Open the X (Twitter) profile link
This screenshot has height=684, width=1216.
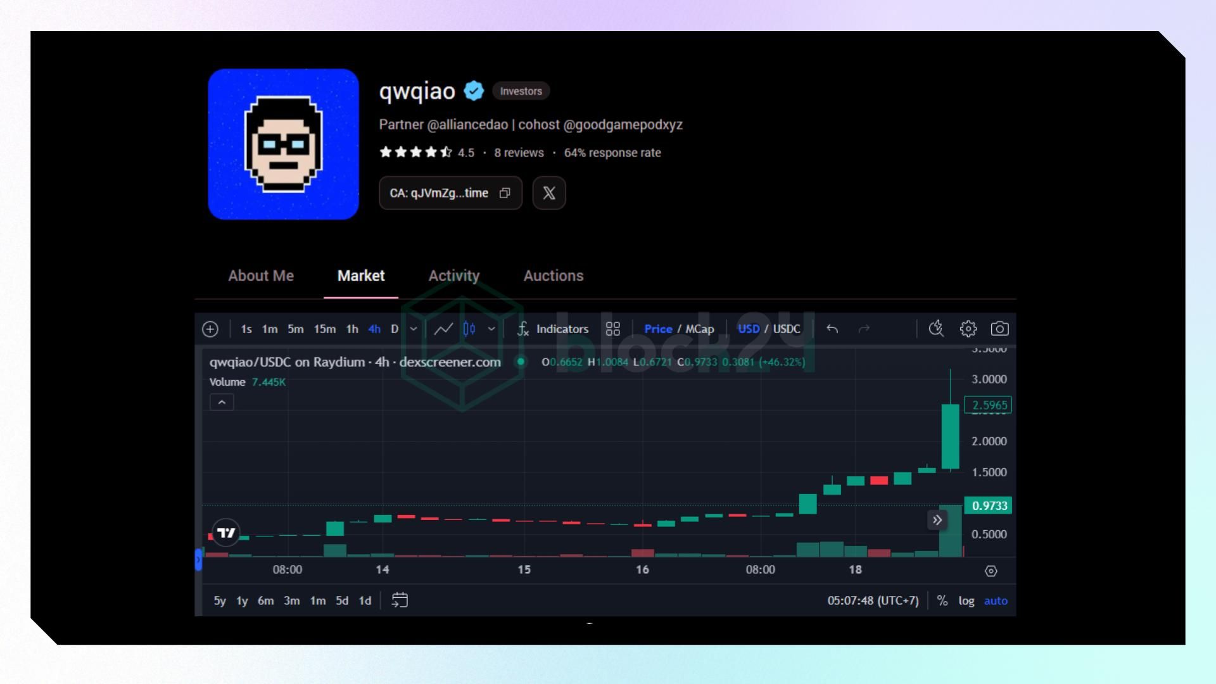[549, 193]
